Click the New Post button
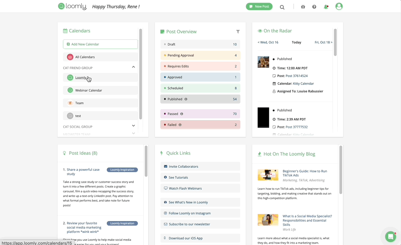 point(259,7)
